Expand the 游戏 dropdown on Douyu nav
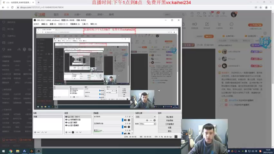The width and height of the screenshot is (274, 154). coord(100,14)
